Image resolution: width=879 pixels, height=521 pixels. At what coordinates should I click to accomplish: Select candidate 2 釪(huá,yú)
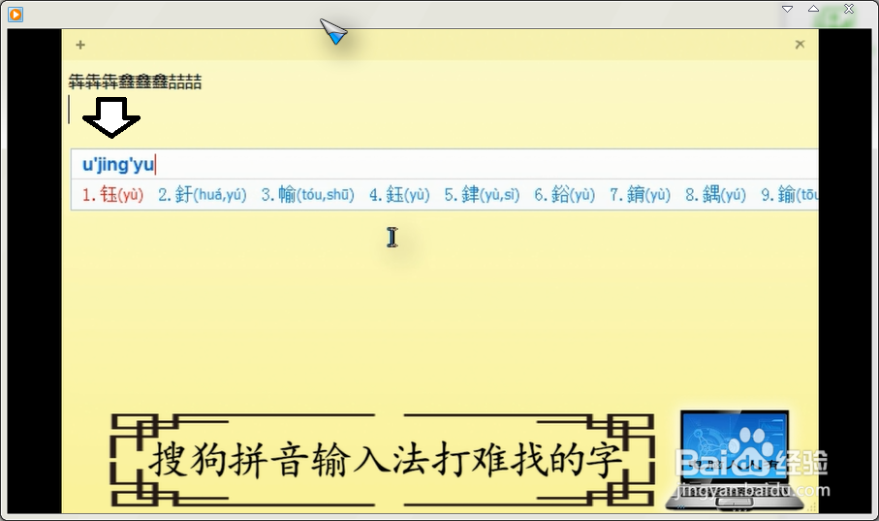[x=203, y=195]
